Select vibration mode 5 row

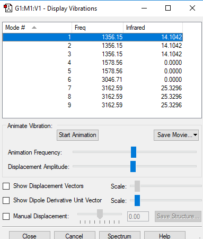click(x=93, y=71)
